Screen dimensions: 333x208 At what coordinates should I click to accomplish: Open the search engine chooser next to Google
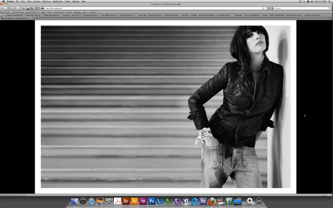point(272,8)
